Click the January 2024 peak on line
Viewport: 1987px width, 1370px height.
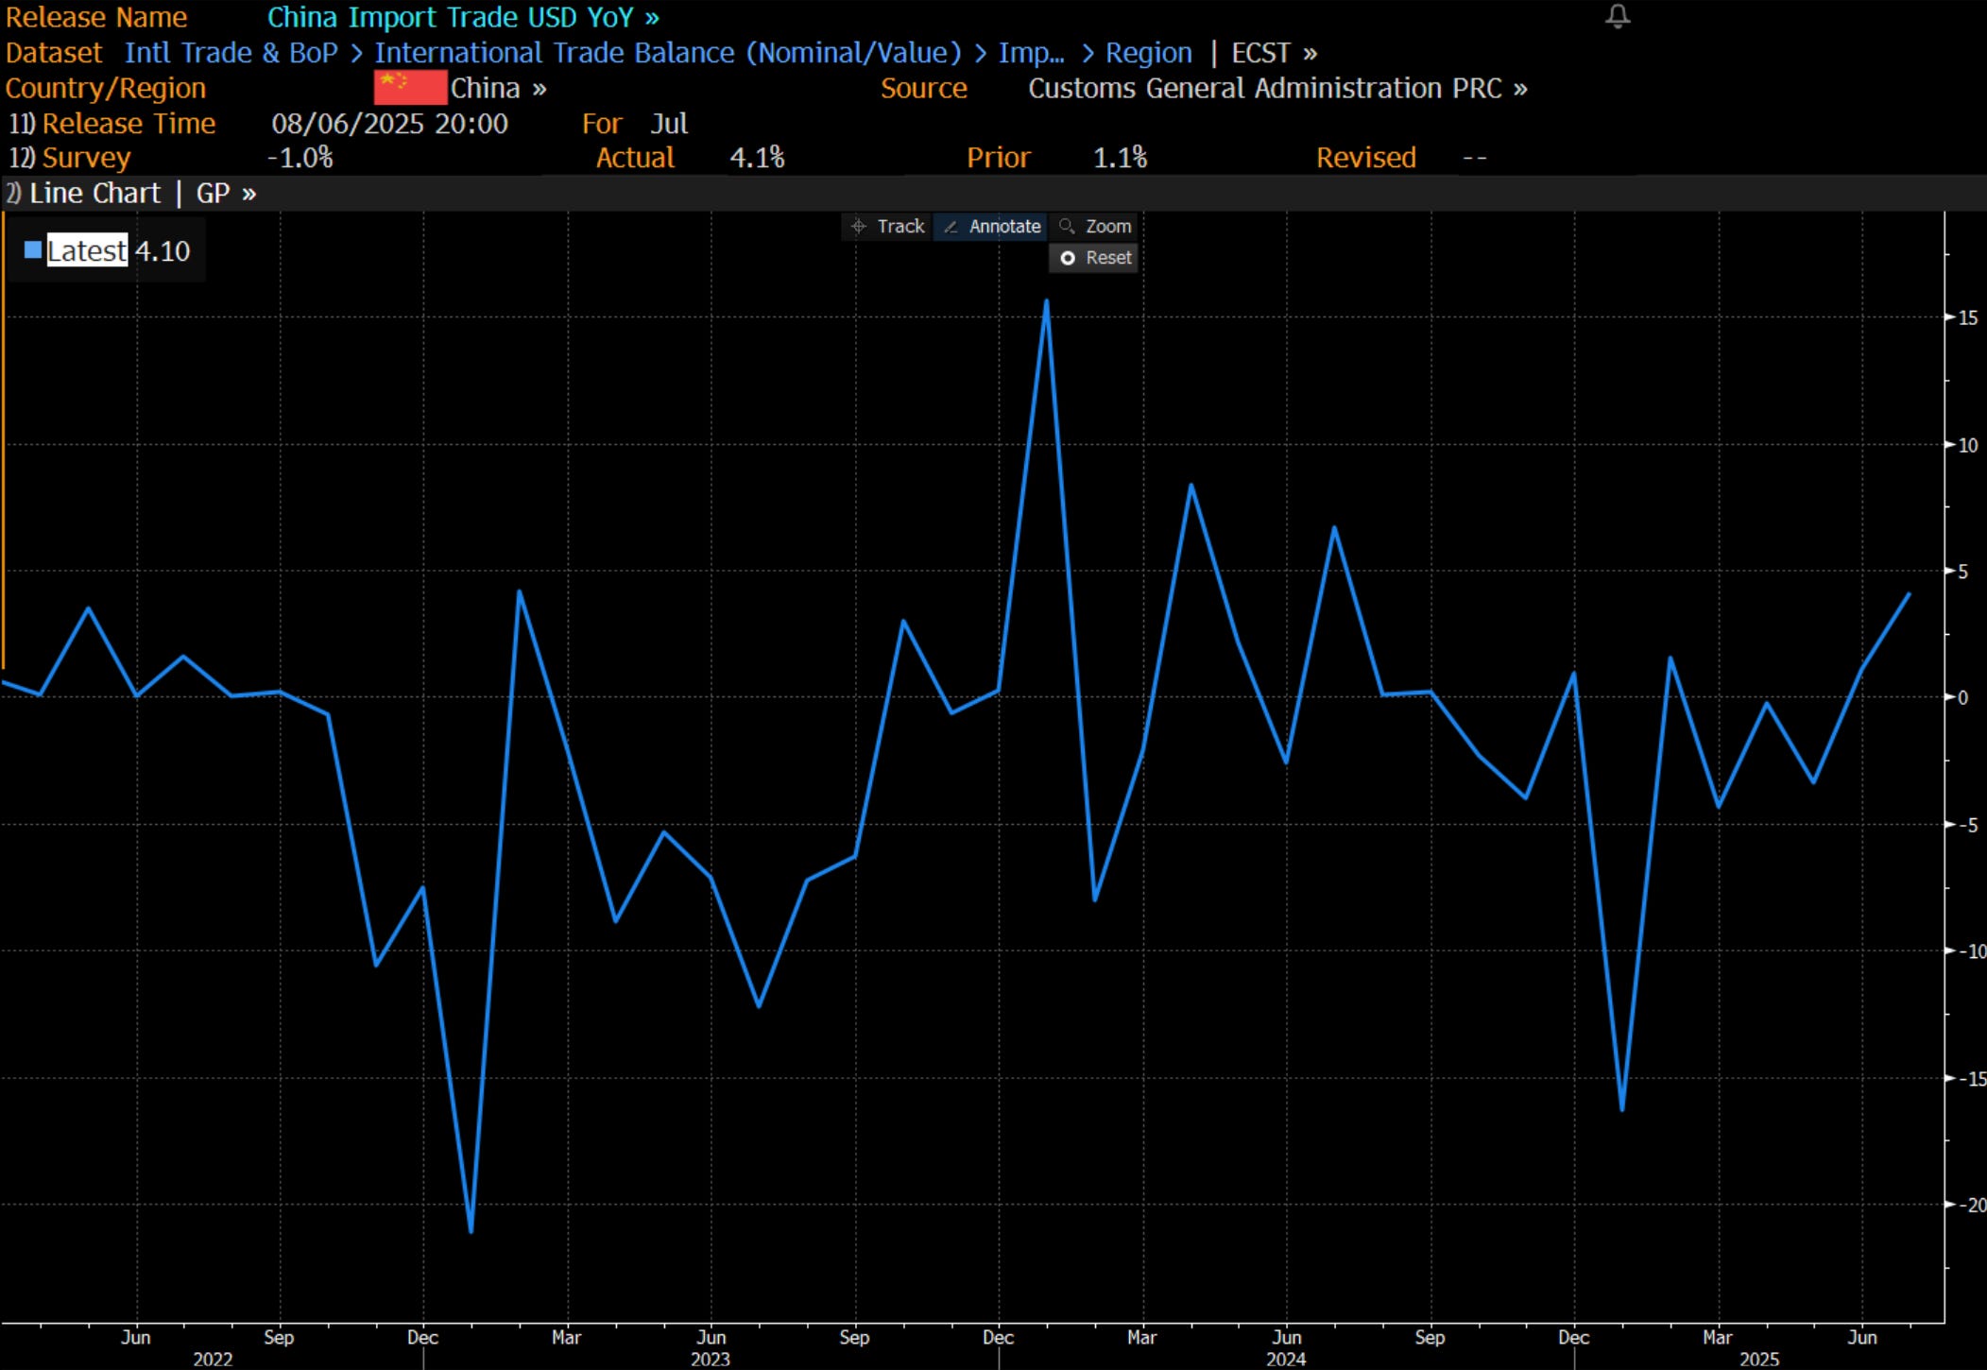click(x=1046, y=302)
